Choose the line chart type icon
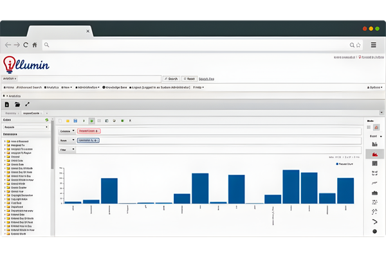 (374, 182)
